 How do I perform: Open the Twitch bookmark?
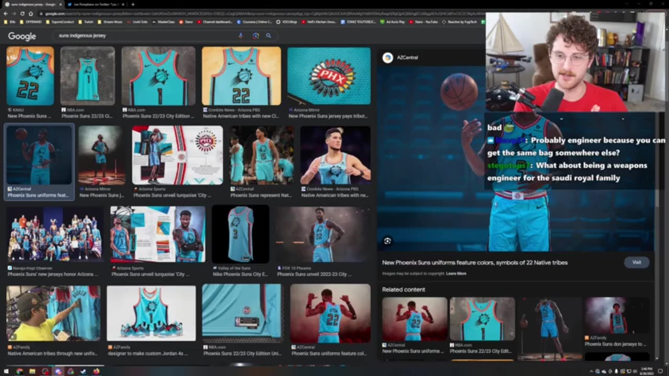[x=86, y=22]
